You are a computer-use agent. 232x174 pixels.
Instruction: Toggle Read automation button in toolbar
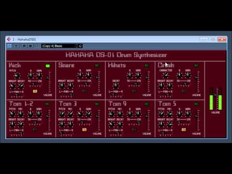pyautogui.click(x=24, y=46)
